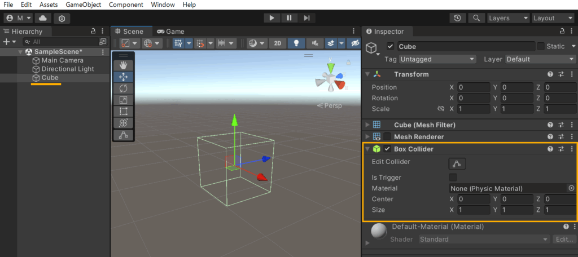This screenshot has width=578, height=257.
Task: Click the Edit Collider button in Box Collider
Action: coord(457,163)
